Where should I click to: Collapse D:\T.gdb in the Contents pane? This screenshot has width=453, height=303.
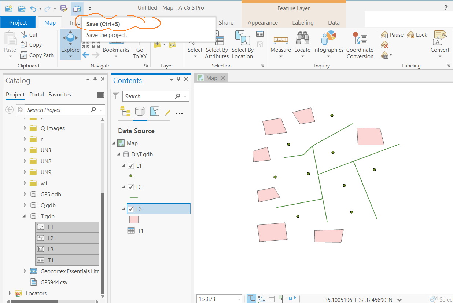click(x=118, y=154)
